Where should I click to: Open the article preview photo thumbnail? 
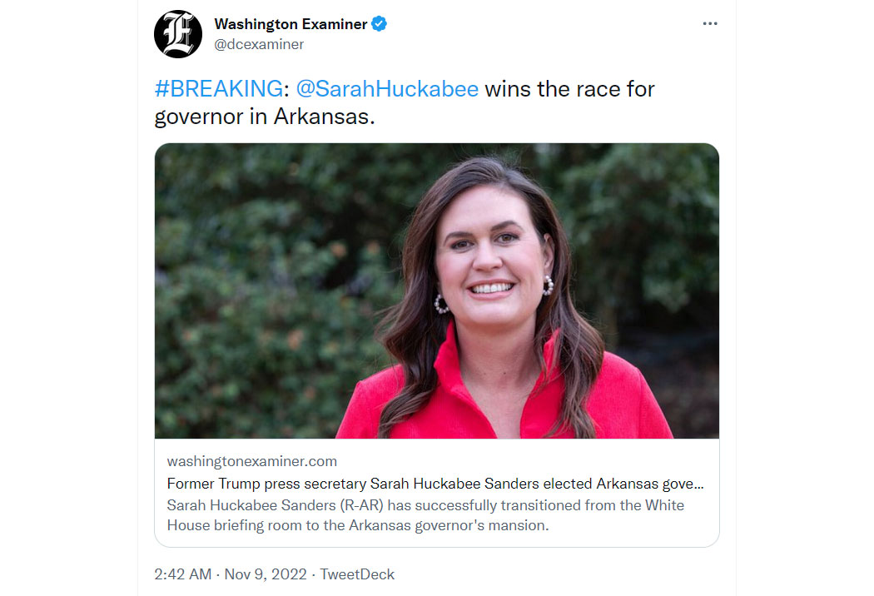tap(436, 291)
